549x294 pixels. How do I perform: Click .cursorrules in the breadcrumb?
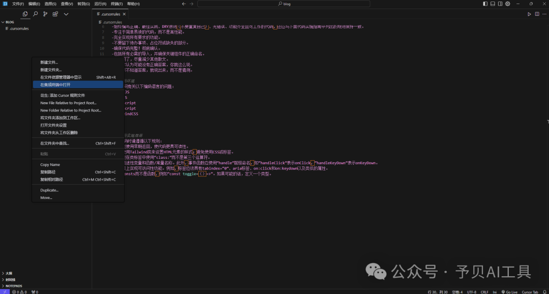point(112,22)
